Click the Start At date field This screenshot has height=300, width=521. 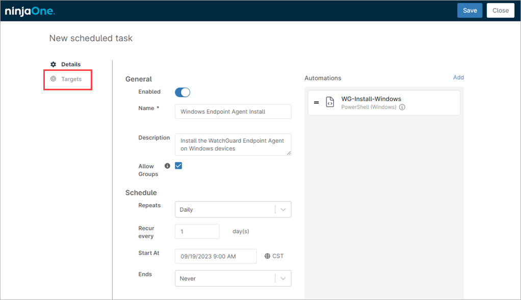tap(215, 256)
